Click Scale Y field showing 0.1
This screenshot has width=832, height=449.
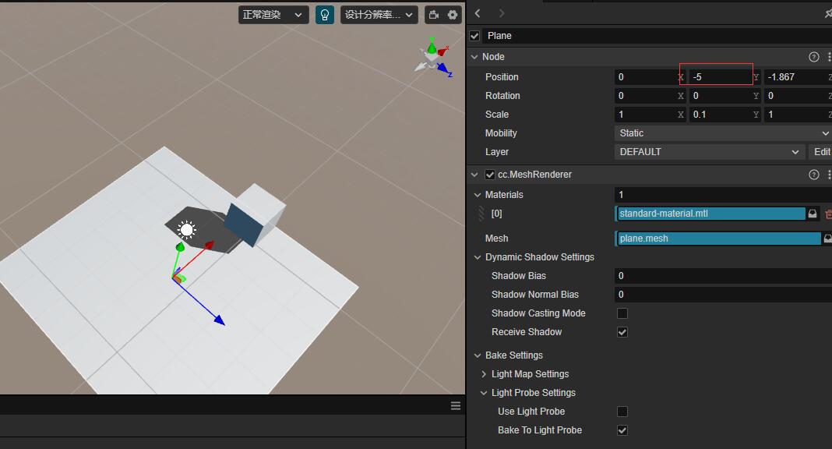point(724,115)
